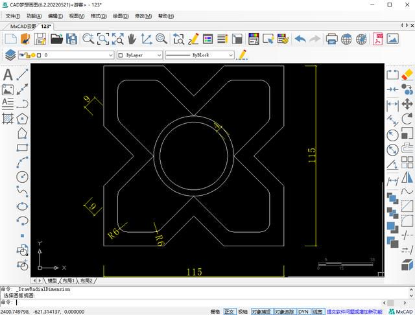Switch to the 布局2 layout tab
This screenshot has height=315, width=415.
click(x=86, y=281)
